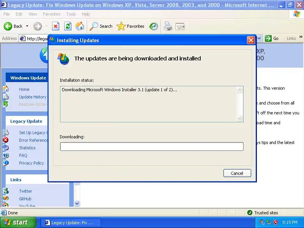
Task: Switch to Legacy Update taskbar button
Action: (71, 223)
